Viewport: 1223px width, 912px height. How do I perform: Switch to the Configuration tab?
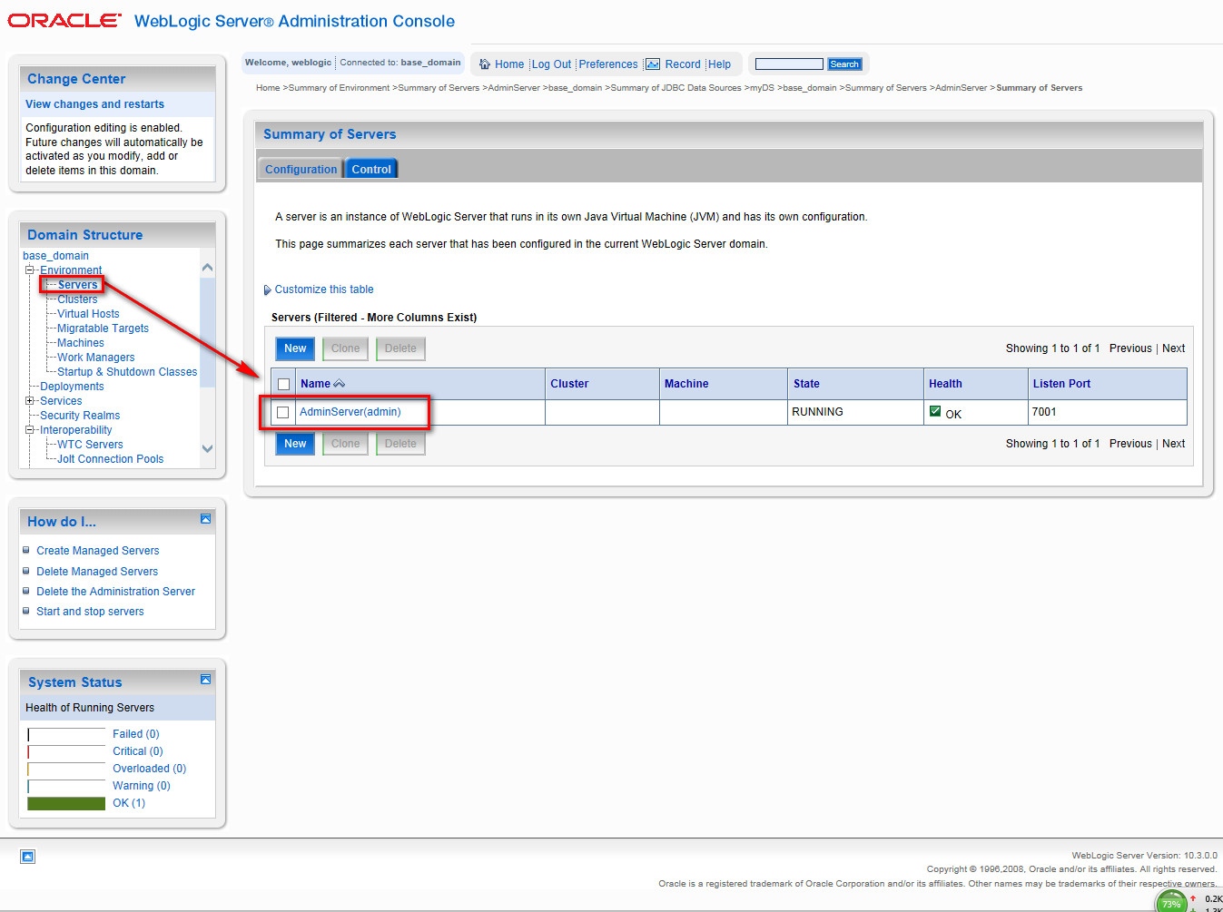click(301, 170)
